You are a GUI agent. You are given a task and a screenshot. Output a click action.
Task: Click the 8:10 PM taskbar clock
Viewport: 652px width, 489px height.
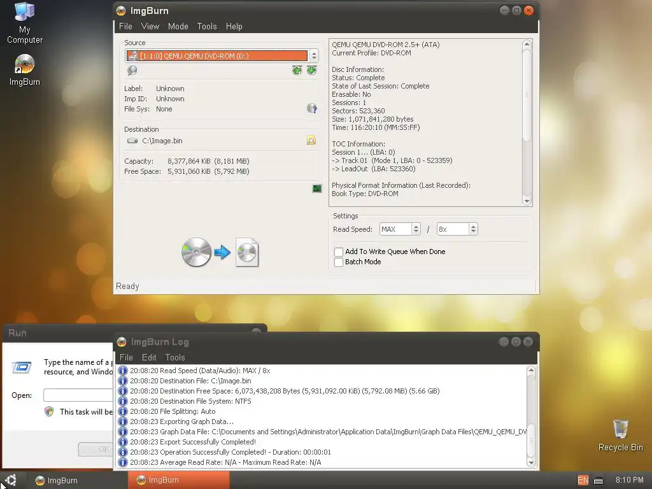pos(629,480)
